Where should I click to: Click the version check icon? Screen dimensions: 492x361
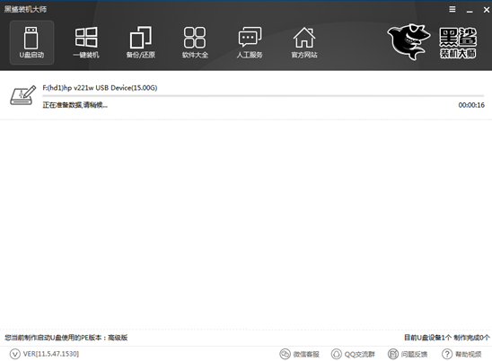point(14,354)
